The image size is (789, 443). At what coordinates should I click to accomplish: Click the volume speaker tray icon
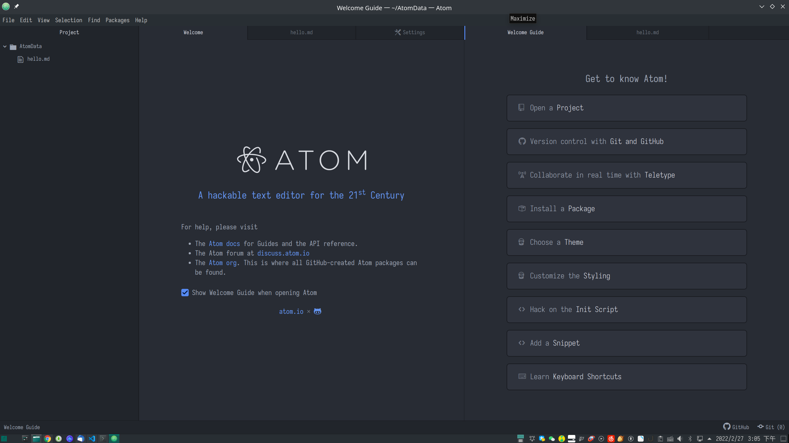pyautogui.click(x=680, y=439)
